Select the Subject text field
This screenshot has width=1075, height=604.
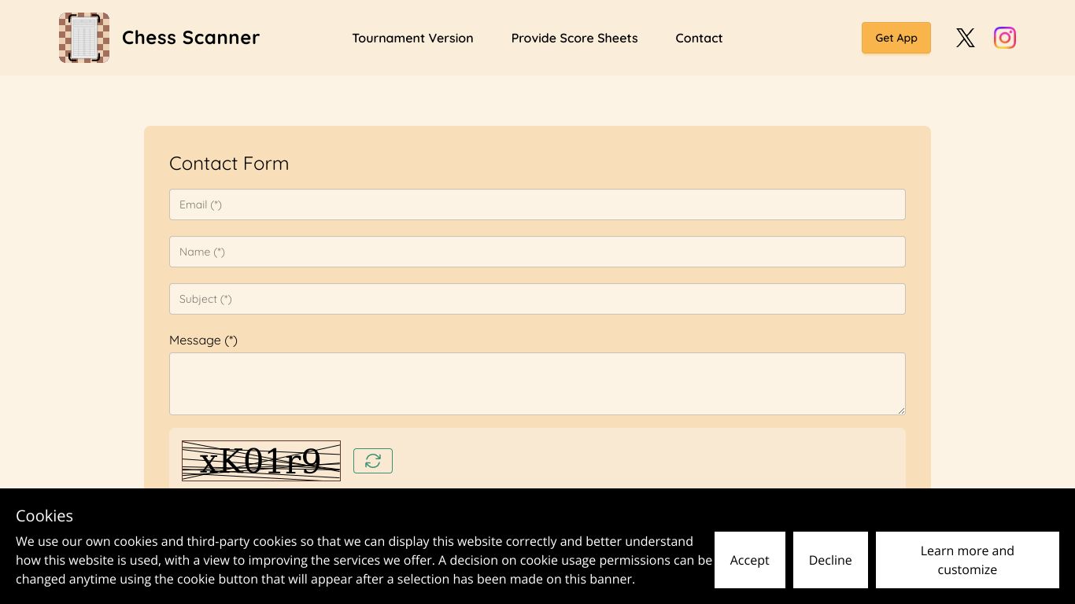pos(537,299)
